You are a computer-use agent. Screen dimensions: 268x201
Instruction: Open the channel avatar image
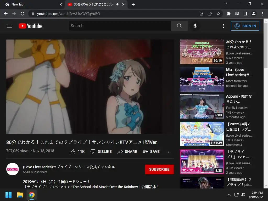[13, 169]
